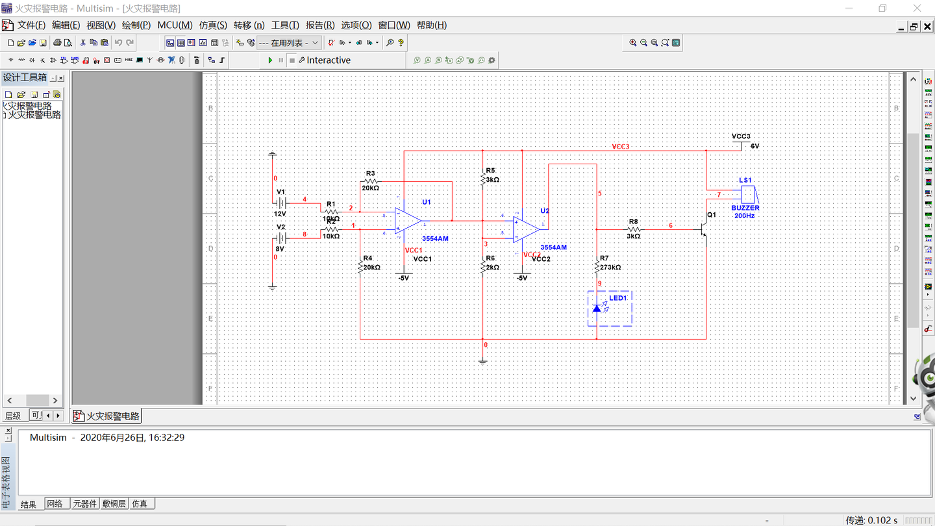935x526 pixels.
Task: Place a Source component icon
Action: (x=11, y=60)
